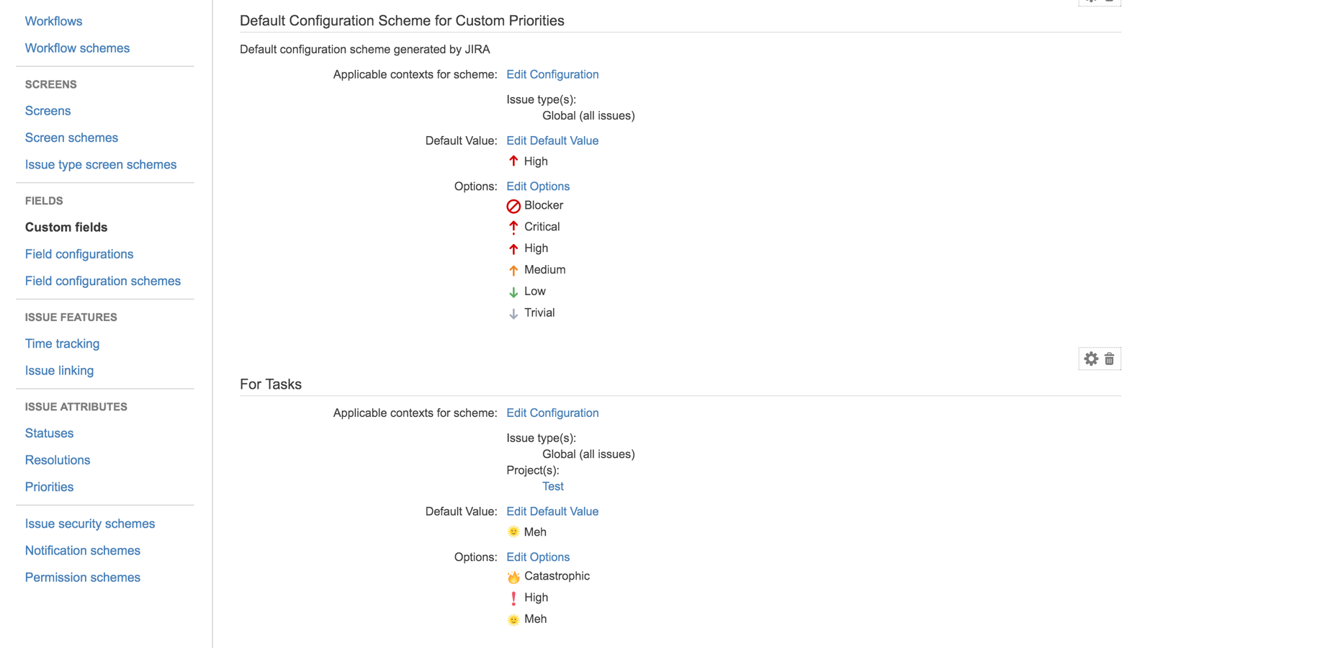Click the green Low priority arrow icon

coord(513,292)
